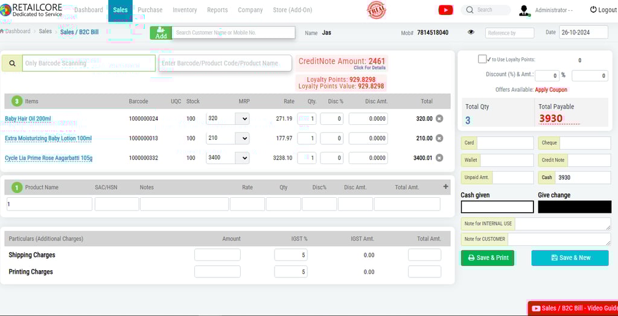Click the header Search box
The height and width of the screenshot is (316, 618).
point(486,10)
